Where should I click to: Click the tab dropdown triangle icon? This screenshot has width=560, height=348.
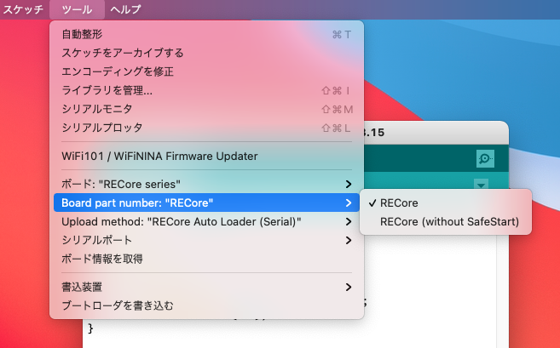(481, 185)
